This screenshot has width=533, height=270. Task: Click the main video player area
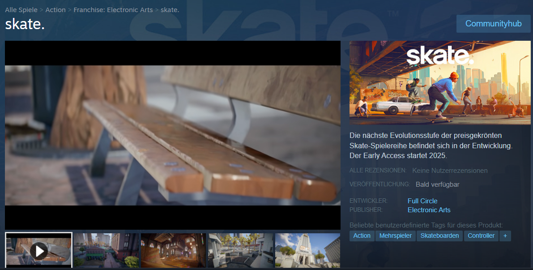click(x=173, y=135)
